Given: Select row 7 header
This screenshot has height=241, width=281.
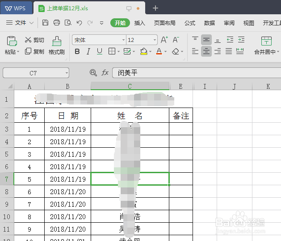Looking at the screenshot, I should click(7, 179).
